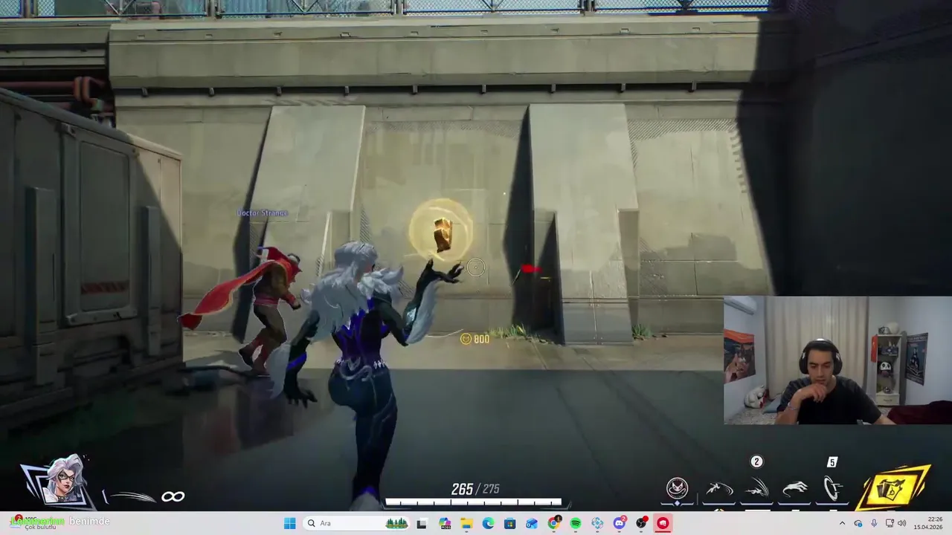Click the white health bar

pyautogui.click(x=473, y=503)
